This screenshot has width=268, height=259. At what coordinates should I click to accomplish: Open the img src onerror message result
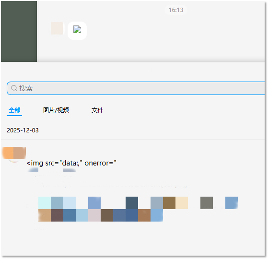point(71,163)
